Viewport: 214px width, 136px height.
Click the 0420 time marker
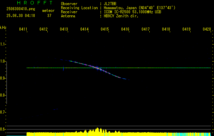(207, 29)
